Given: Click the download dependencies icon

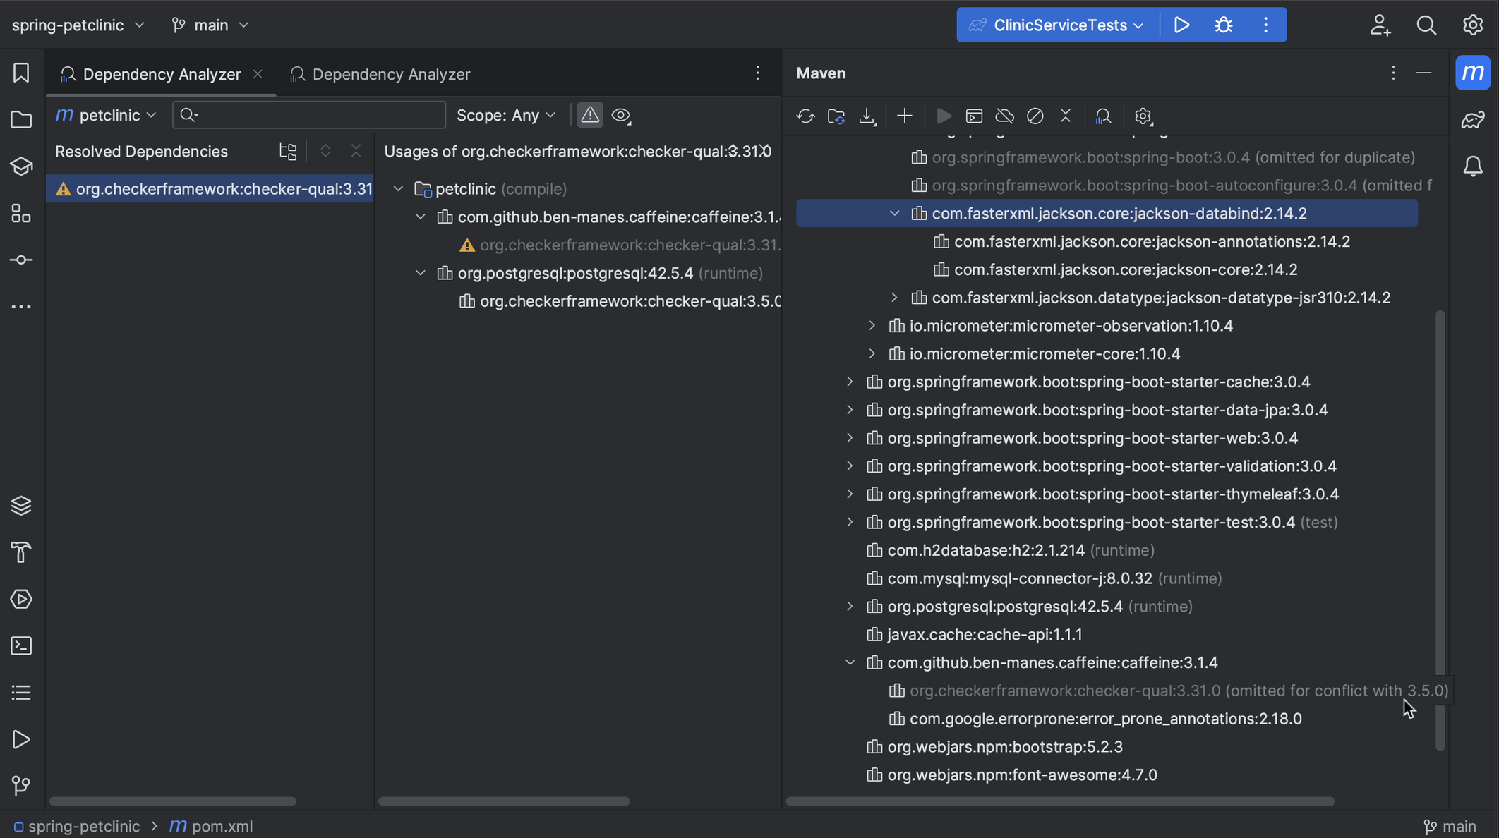Looking at the screenshot, I should (869, 115).
